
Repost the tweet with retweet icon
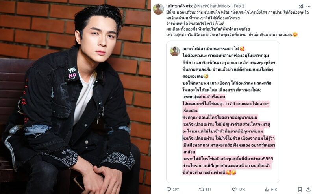click(202, 189)
